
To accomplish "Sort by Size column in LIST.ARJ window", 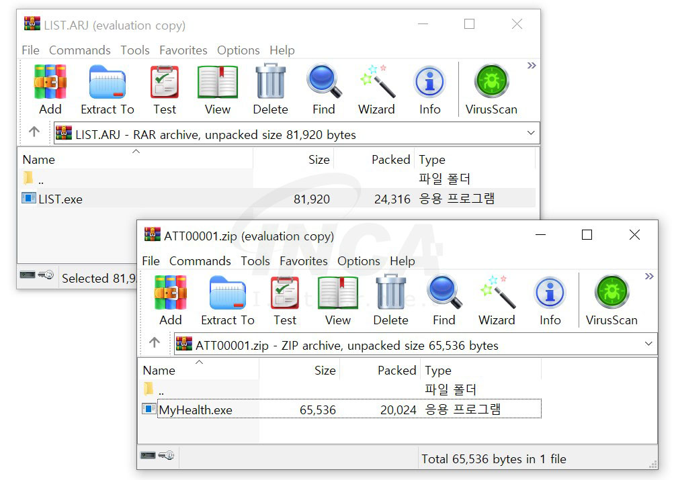I will tap(294, 158).
